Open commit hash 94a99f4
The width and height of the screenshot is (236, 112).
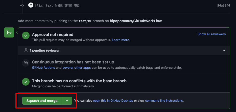(x=224, y=6)
